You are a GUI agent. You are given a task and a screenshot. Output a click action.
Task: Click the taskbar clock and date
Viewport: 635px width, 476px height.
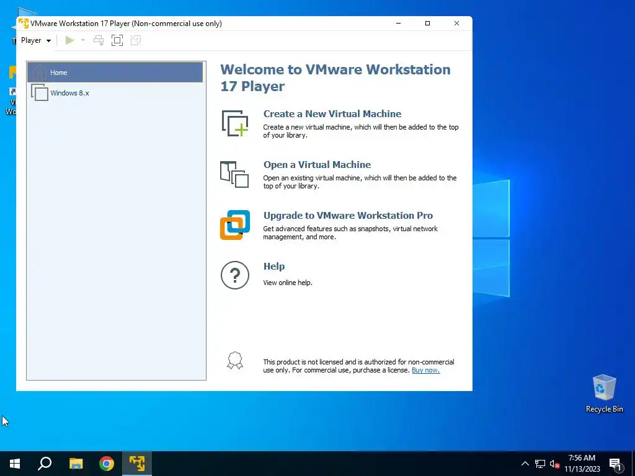click(x=582, y=464)
